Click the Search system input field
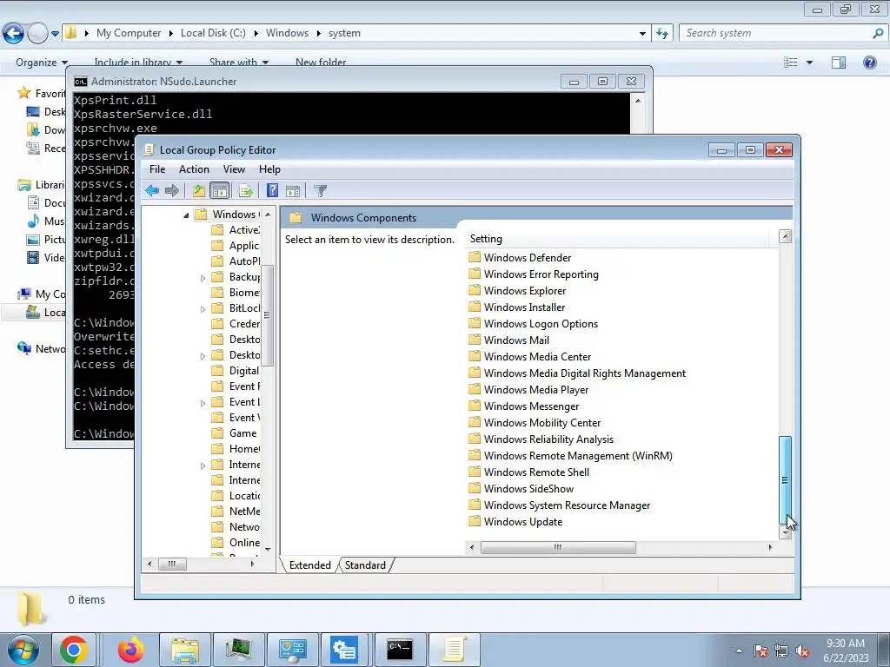Image resolution: width=890 pixels, height=667 pixels. [775, 33]
